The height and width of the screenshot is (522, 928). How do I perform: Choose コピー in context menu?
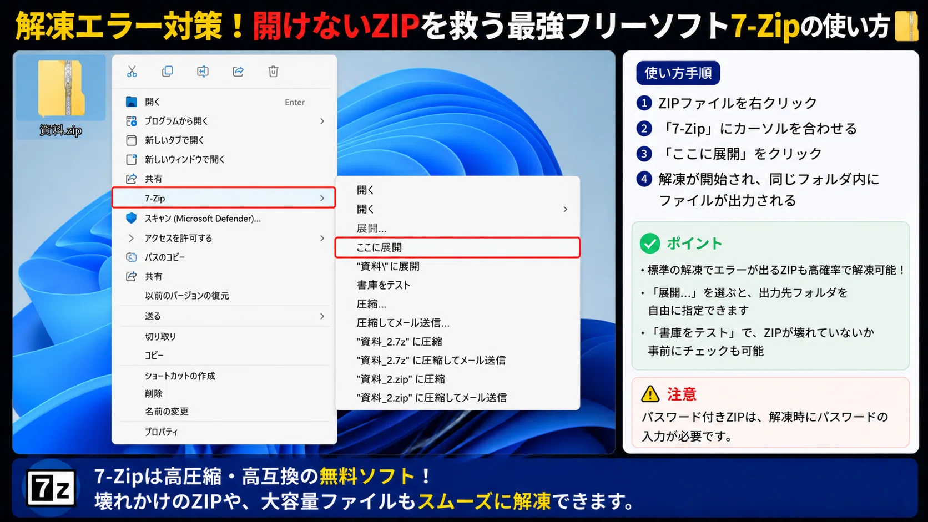click(224, 355)
